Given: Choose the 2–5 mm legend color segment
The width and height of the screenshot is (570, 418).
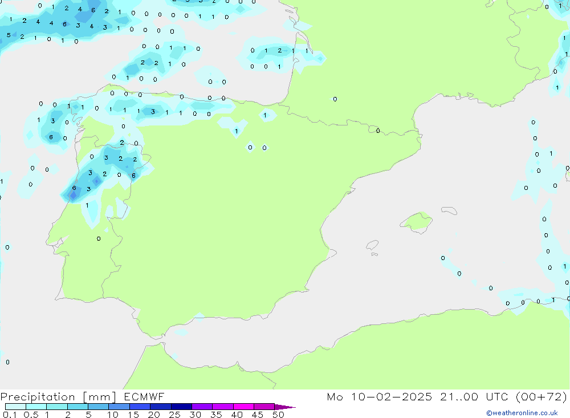Looking at the screenshot, I should pyautogui.click(x=78, y=407).
